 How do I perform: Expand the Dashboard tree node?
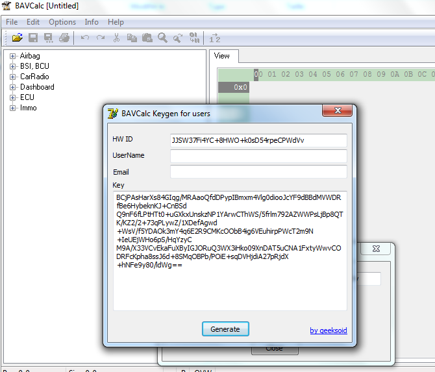pyautogui.click(x=12, y=87)
